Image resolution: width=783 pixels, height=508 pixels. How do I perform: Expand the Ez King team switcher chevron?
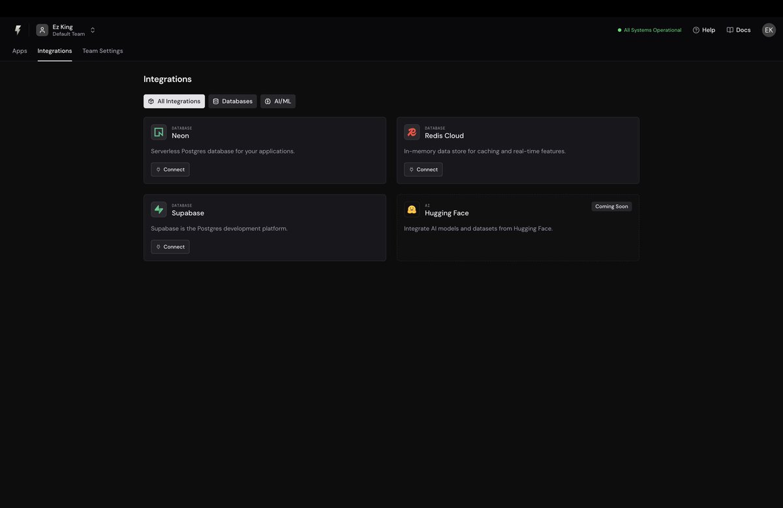point(93,30)
